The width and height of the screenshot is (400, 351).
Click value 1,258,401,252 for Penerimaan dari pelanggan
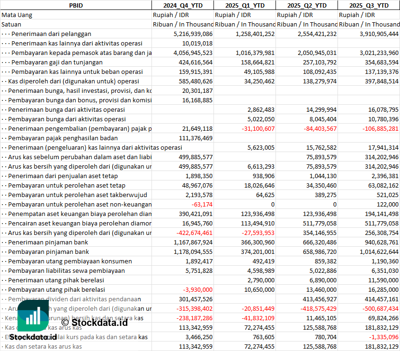pos(255,34)
